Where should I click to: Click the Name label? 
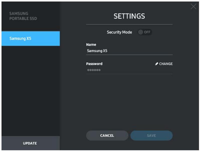tap(91, 45)
